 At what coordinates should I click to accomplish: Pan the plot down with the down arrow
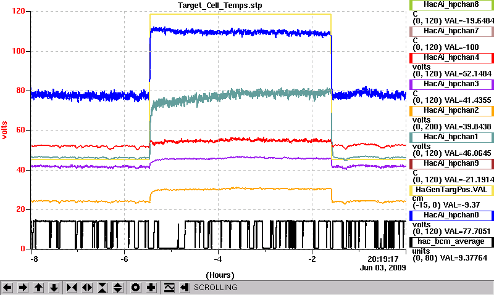[54, 288]
